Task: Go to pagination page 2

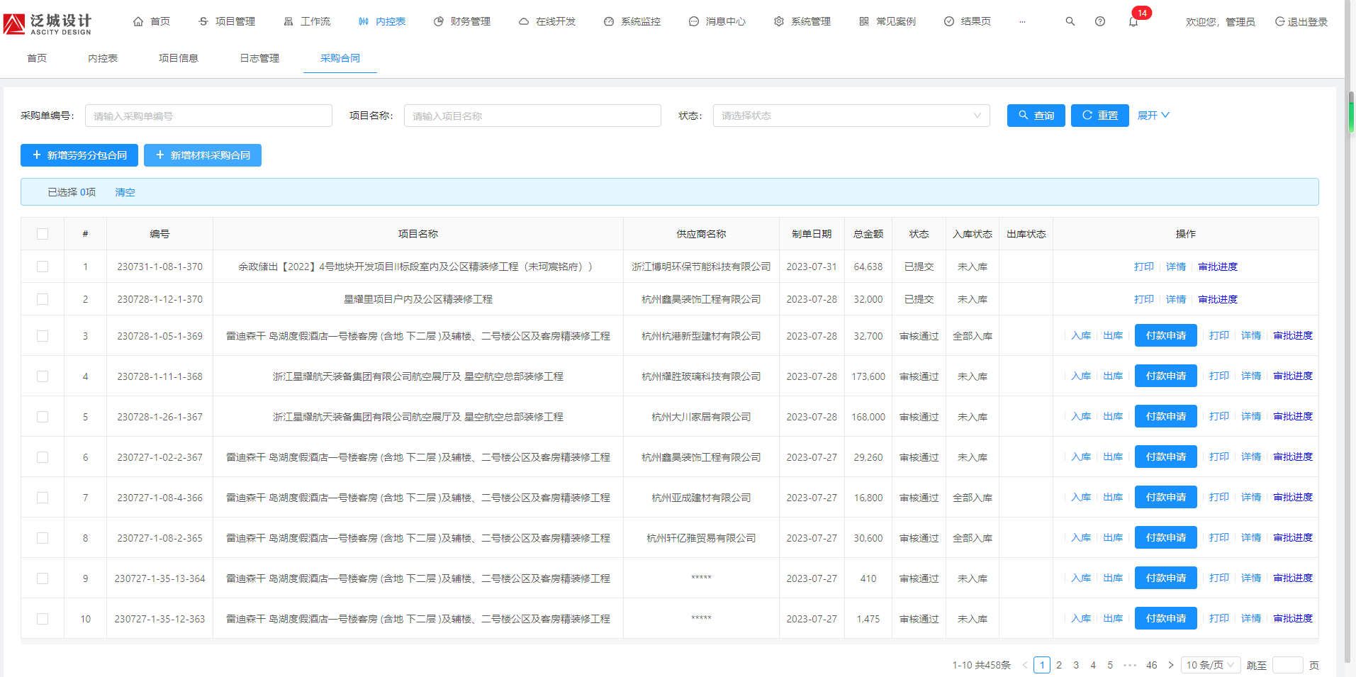Action: pos(1059,665)
